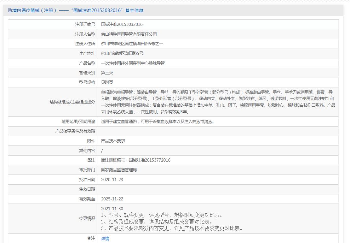Select production address 佛山市禅城区湖田路5号
This screenshot has height=243, width=350.
click(122, 53)
